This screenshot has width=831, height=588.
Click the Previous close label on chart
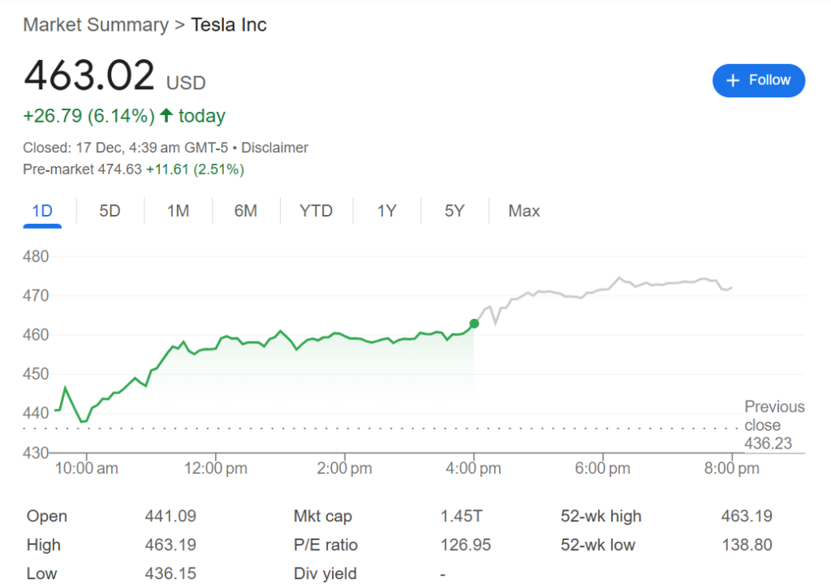pyautogui.click(x=774, y=416)
